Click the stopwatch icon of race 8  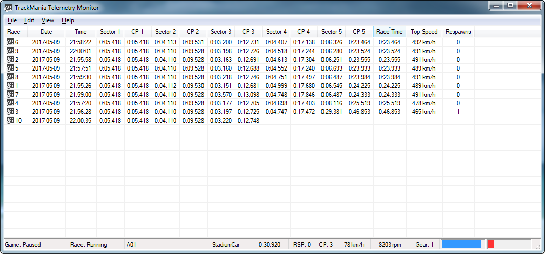(x=10, y=77)
